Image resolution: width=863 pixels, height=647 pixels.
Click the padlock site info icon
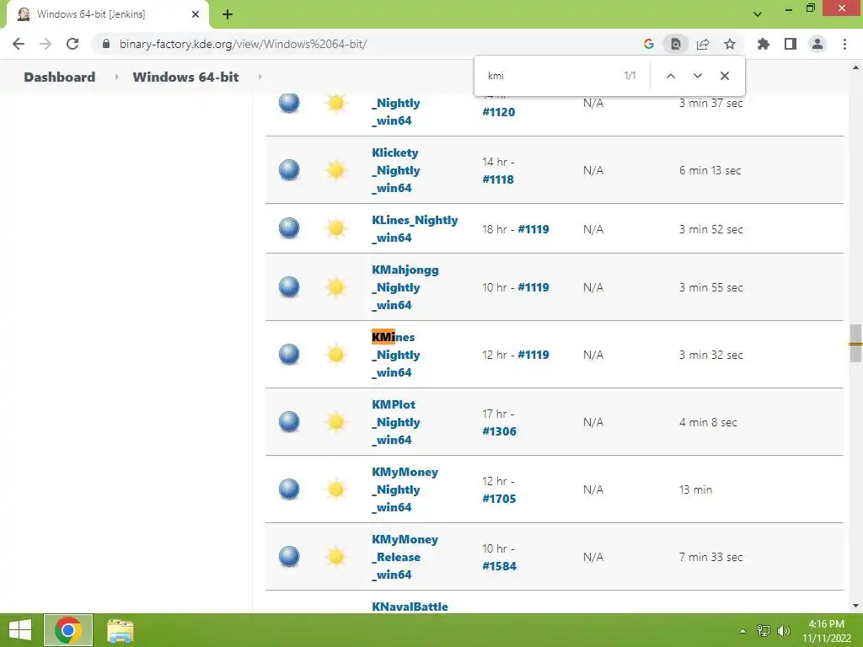[x=106, y=44]
